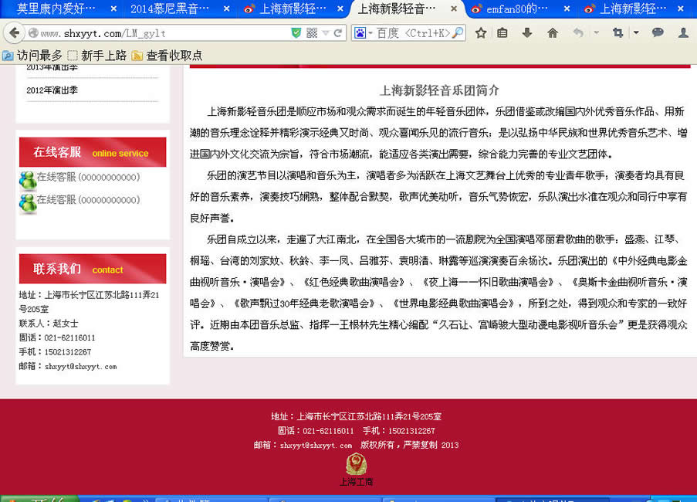
Task: Focus the Baidu search input field
Action: pyautogui.click(x=413, y=33)
